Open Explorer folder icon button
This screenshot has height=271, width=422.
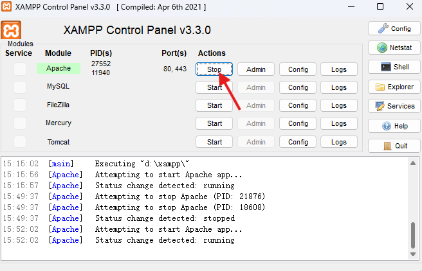point(394,87)
